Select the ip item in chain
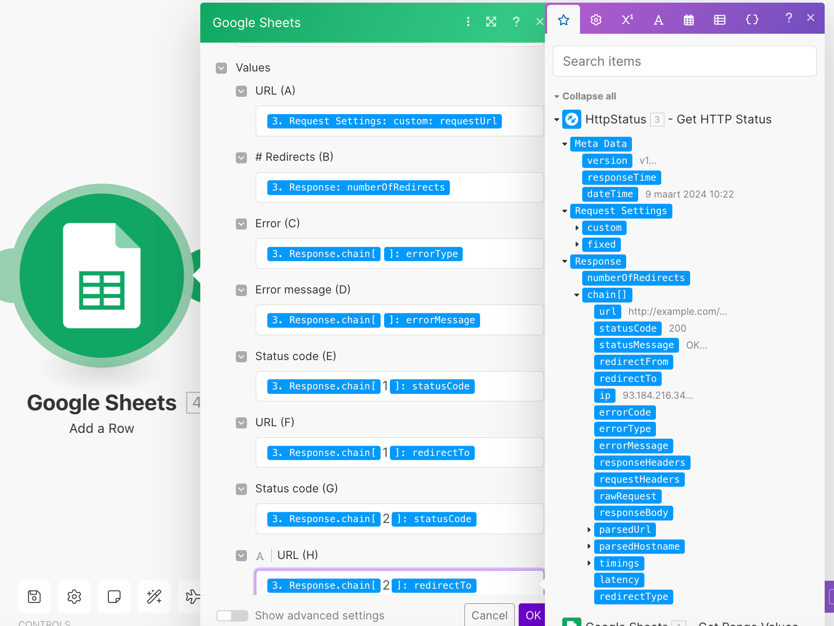834x626 pixels. click(x=604, y=396)
